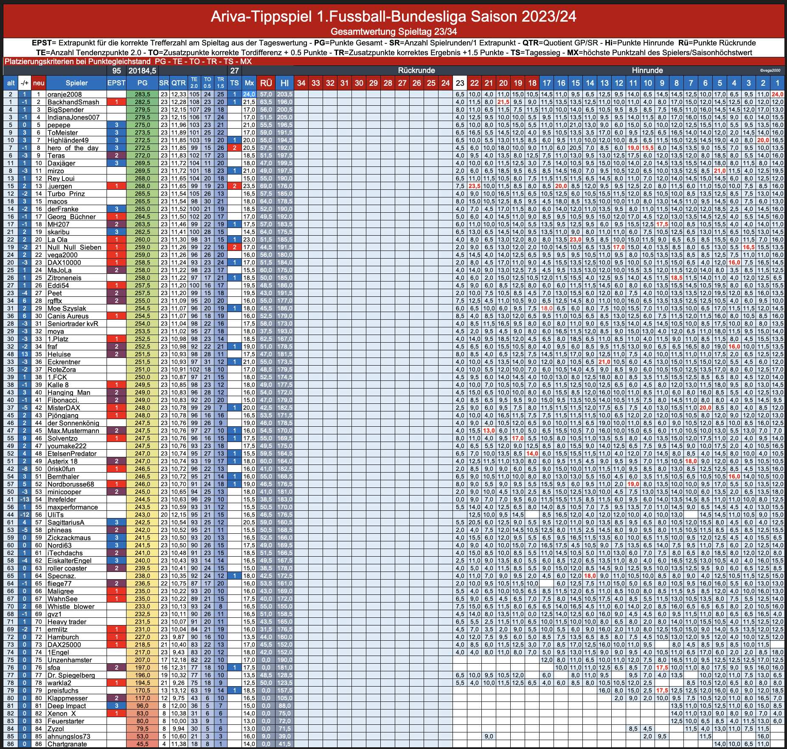Screen dimensions: 787x749
Task: Select player name 'Turbo_Prinz'
Action: [x=66, y=194]
